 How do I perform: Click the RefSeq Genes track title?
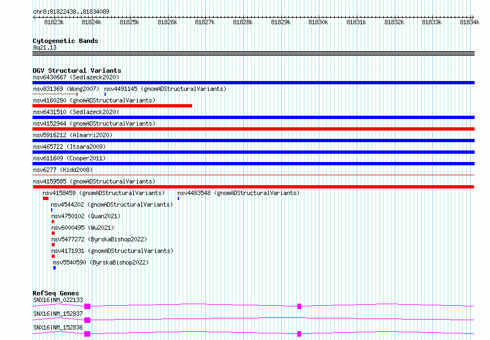[x=56, y=293]
